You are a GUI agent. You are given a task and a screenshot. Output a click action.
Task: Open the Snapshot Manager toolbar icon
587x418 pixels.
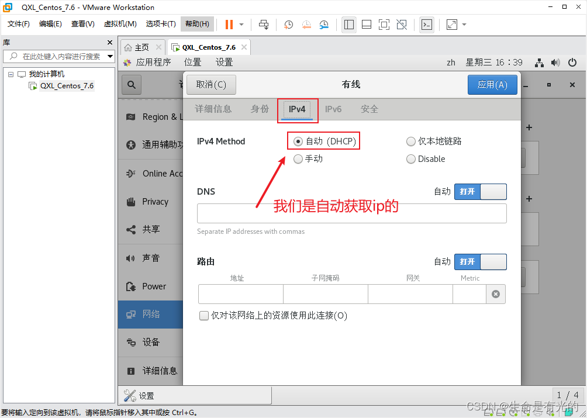tap(323, 24)
